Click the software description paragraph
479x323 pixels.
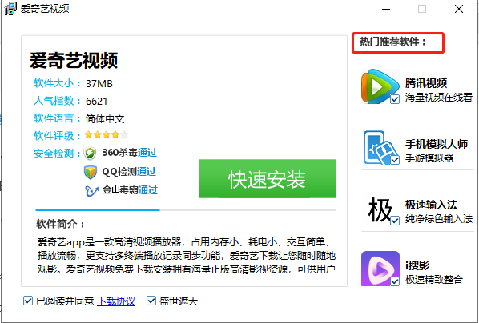pyautogui.click(x=187, y=256)
